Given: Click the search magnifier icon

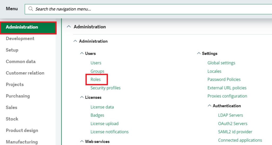Looking at the screenshot, I should pos(31,9).
